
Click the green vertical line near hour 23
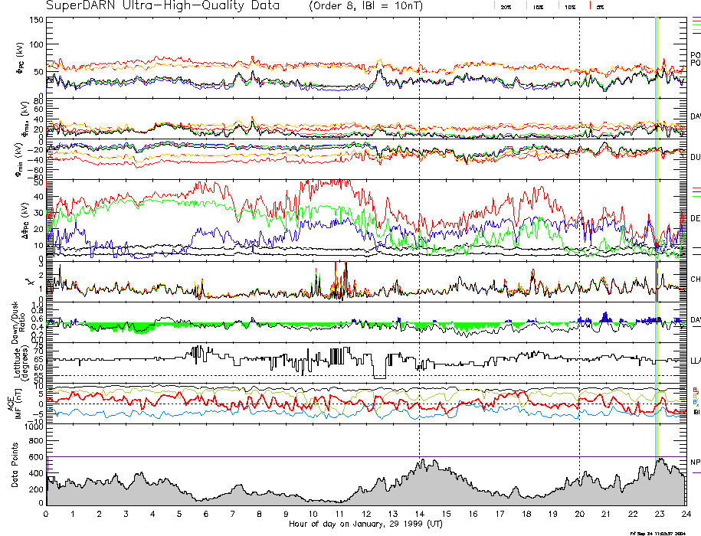[657, 230]
